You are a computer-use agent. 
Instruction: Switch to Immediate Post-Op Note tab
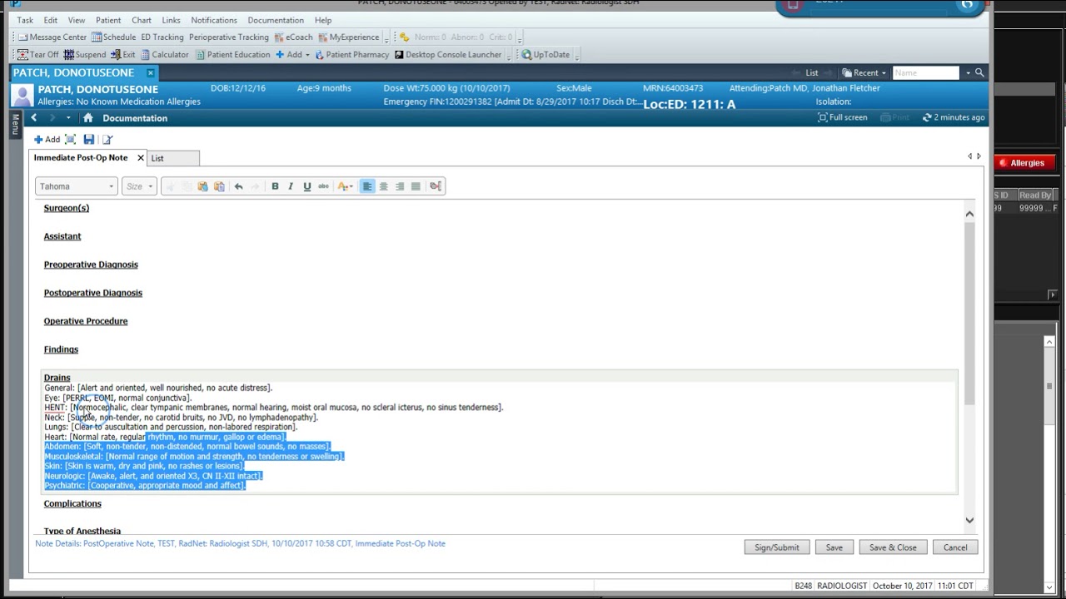[x=81, y=158]
